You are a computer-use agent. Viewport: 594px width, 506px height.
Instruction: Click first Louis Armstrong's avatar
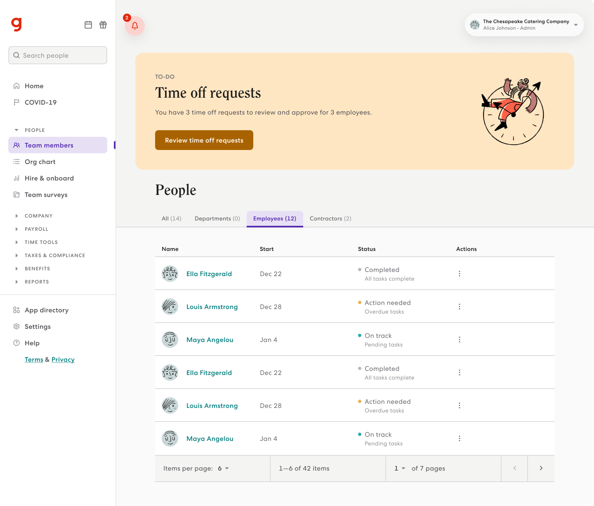(x=170, y=307)
